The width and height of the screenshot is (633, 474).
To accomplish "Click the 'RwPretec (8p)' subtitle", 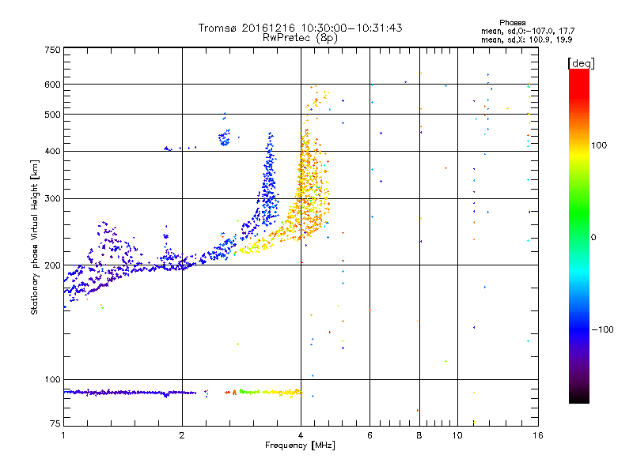I will pos(300,38).
